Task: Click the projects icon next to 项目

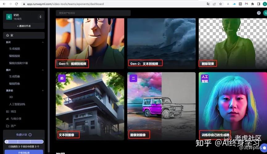Action: 7,112
